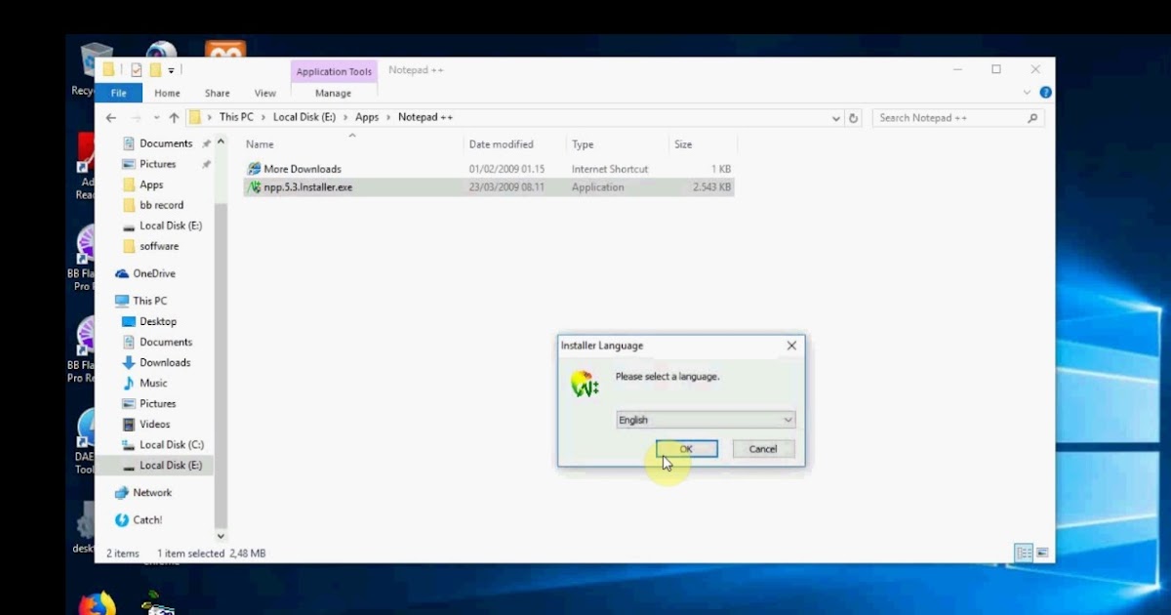Screen dimensions: 1171x615
Task: Switch to the Home ribbon tab
Action: (167, 93)
